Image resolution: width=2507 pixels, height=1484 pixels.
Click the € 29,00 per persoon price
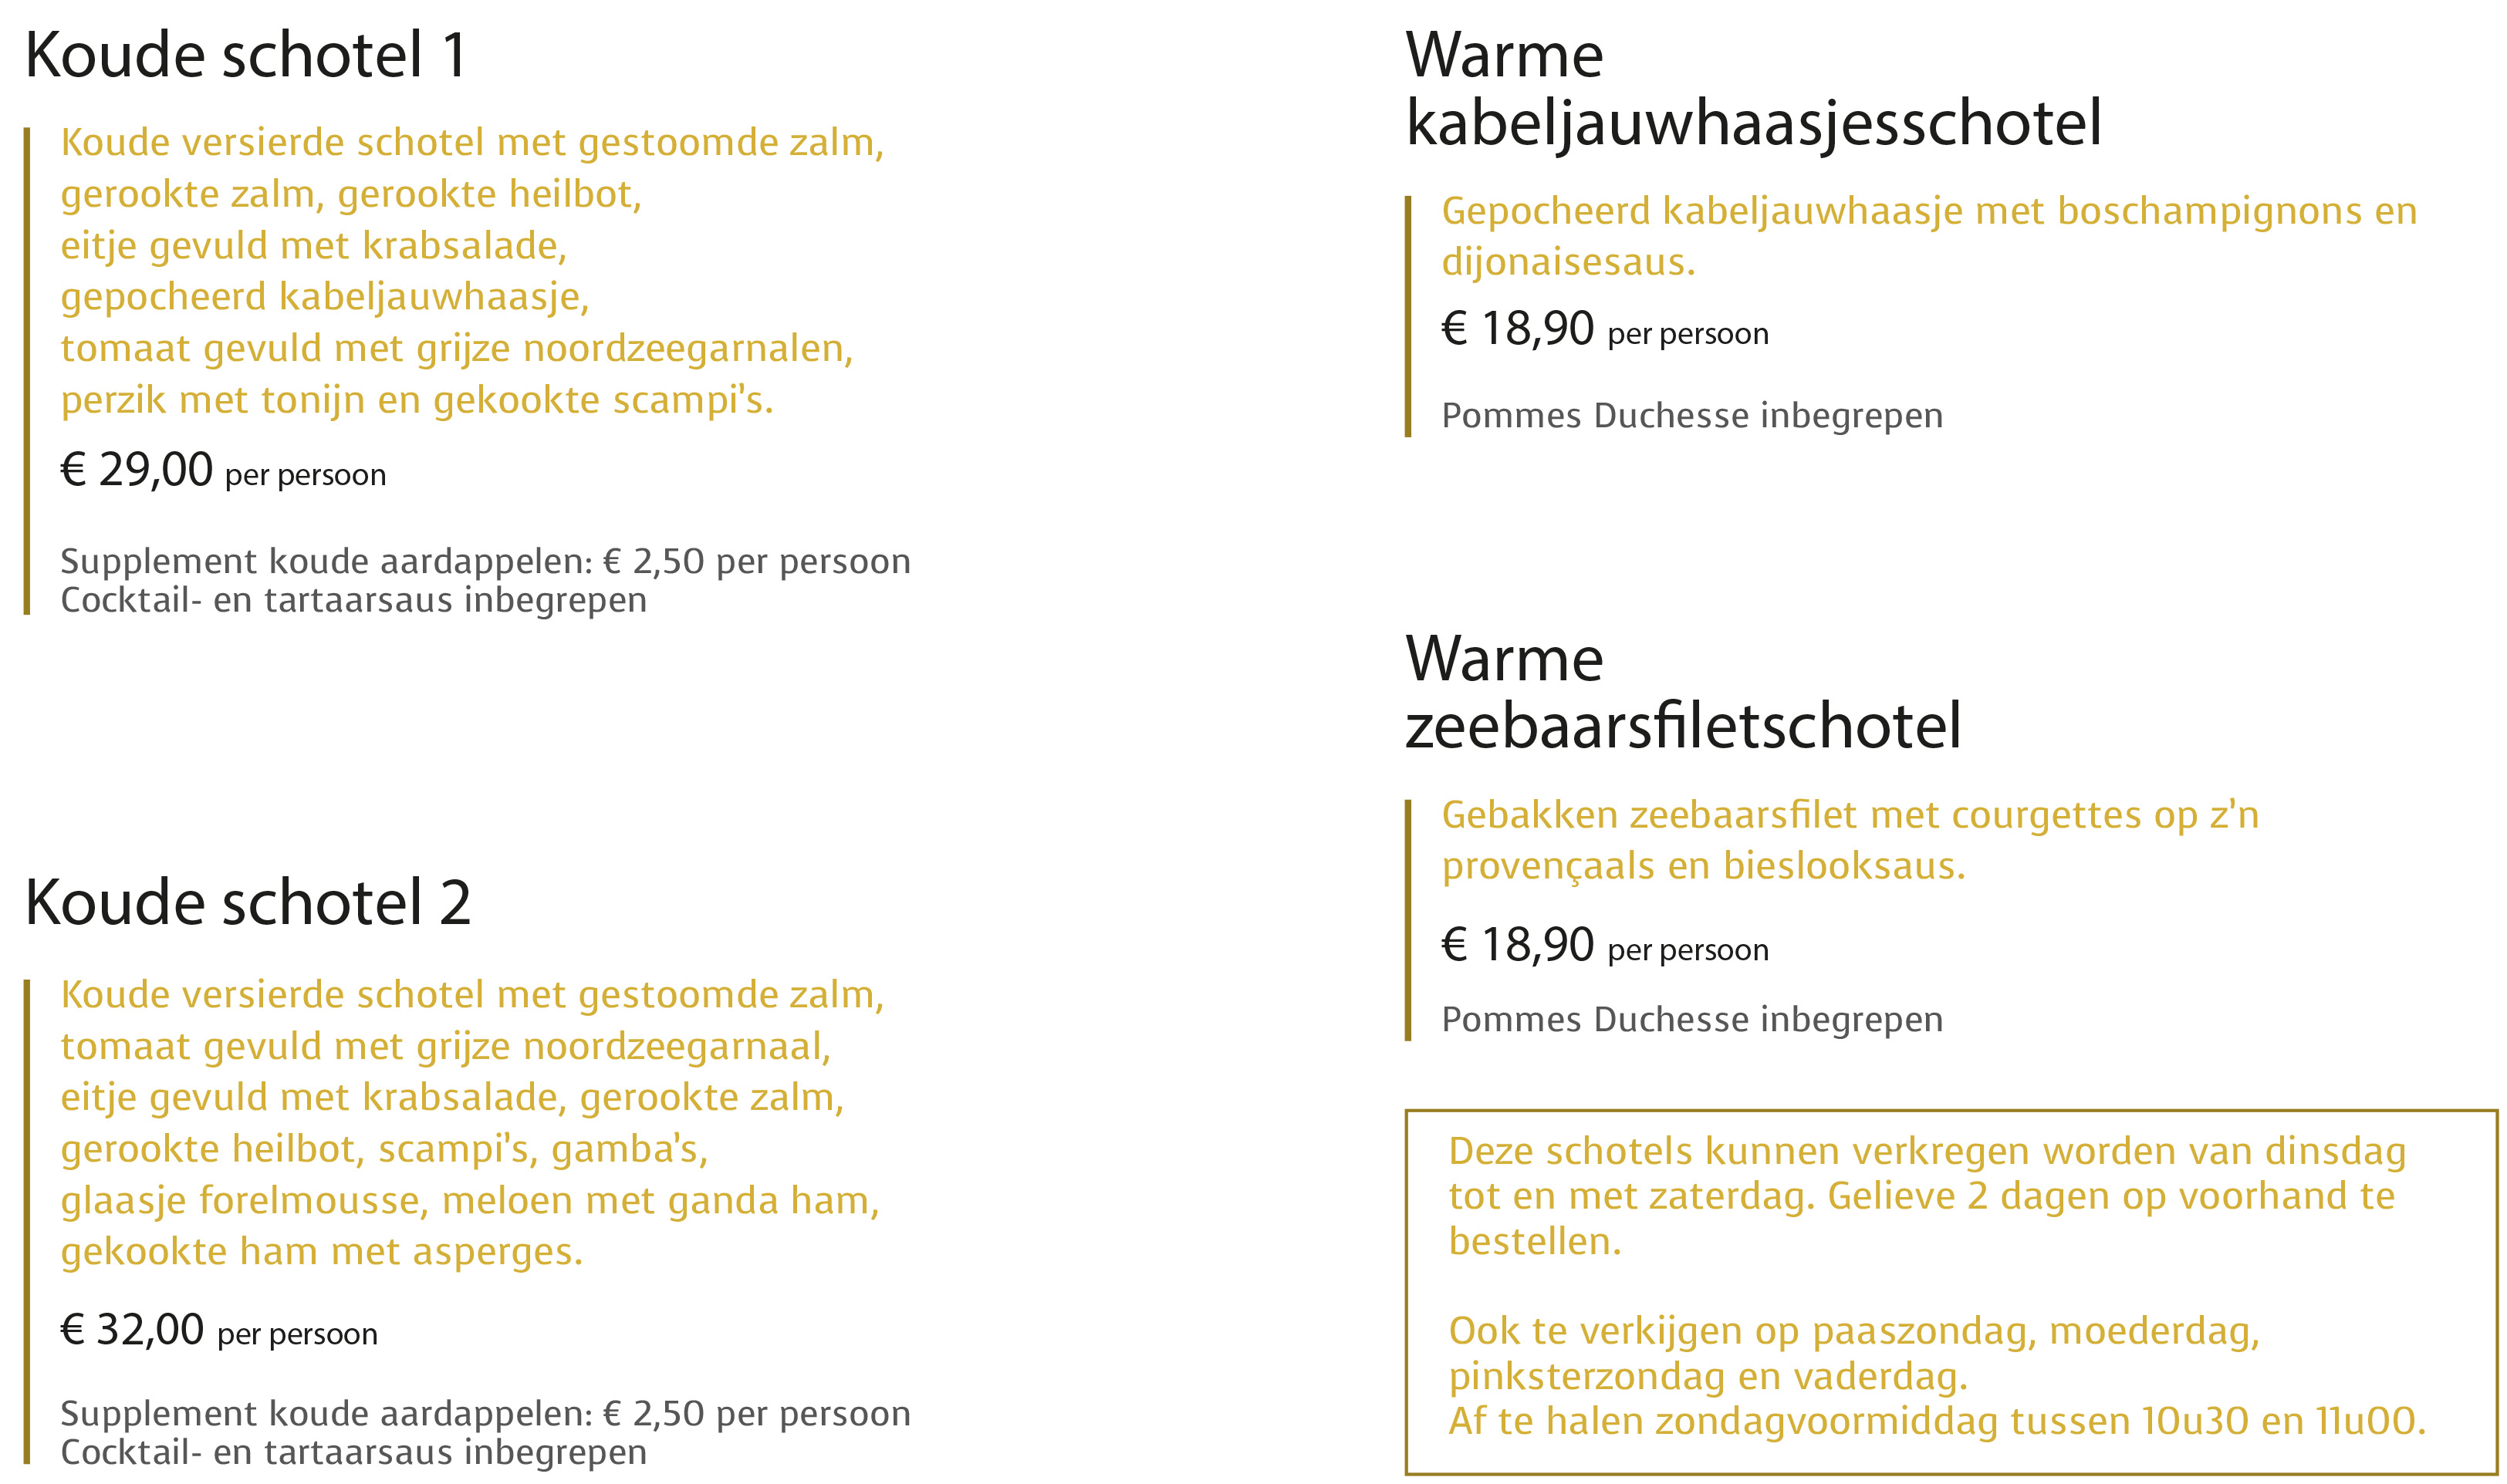(223, 470)
